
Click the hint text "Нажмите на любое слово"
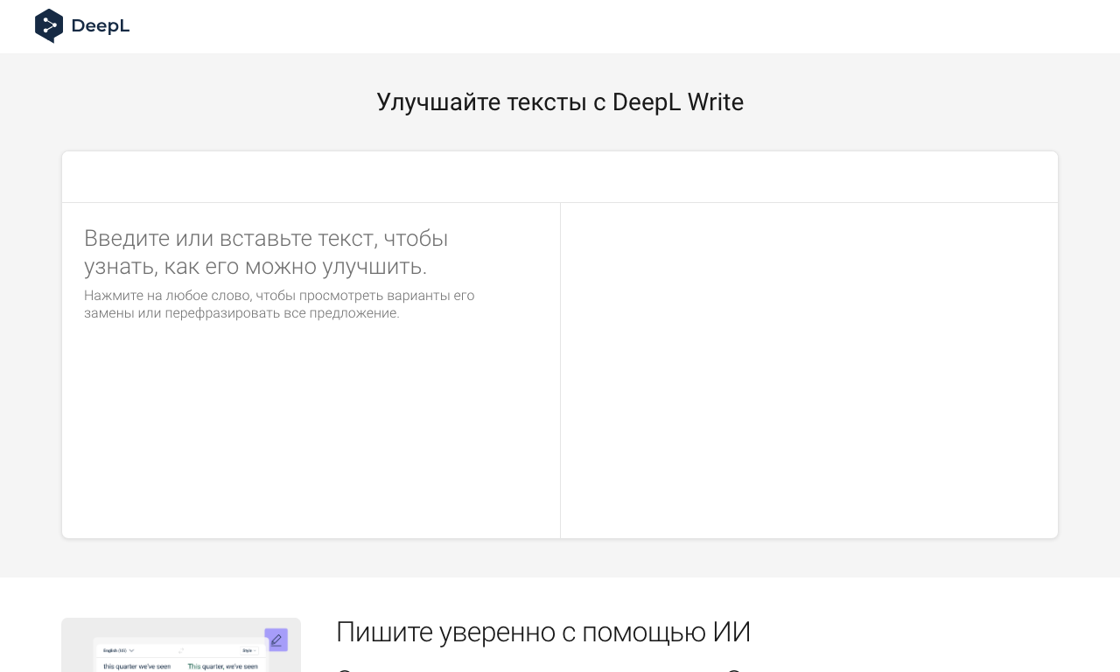click(x=279, y=304)
